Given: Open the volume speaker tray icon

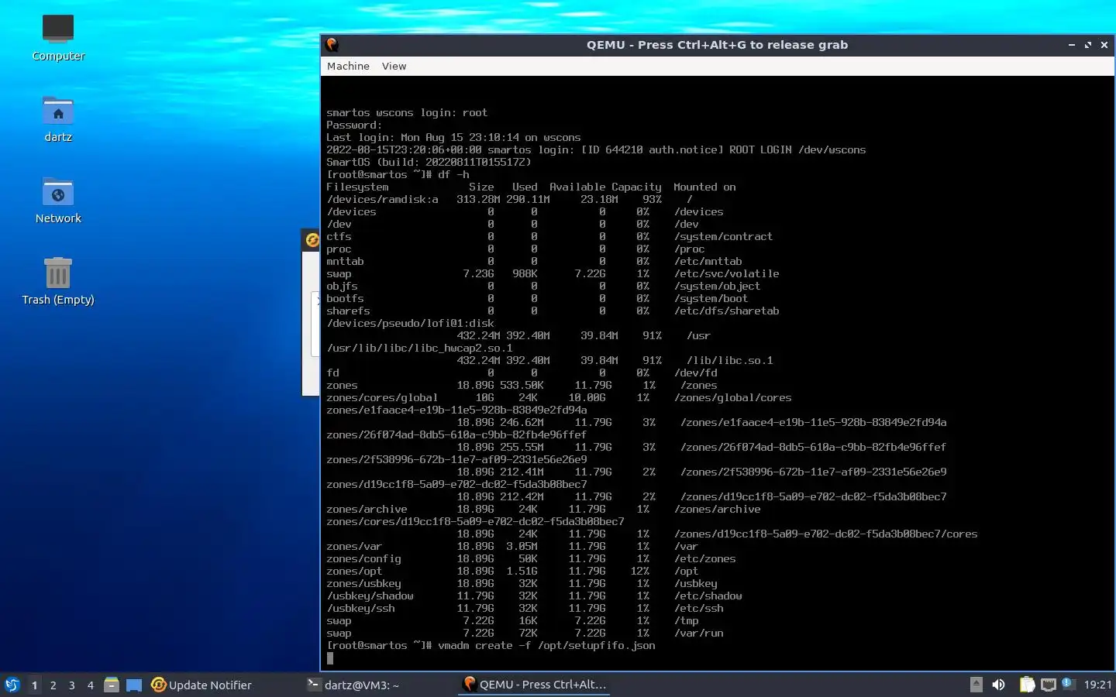Looking at the screenshot, I should [x=999, y=685].
